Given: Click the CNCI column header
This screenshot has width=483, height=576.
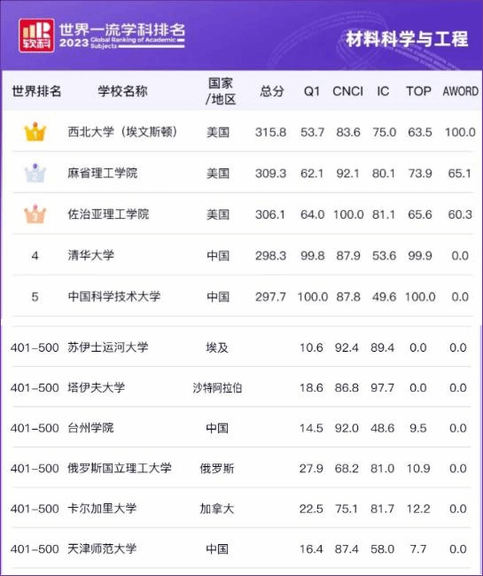Looking at the screenshot, I should pos(347,91).
